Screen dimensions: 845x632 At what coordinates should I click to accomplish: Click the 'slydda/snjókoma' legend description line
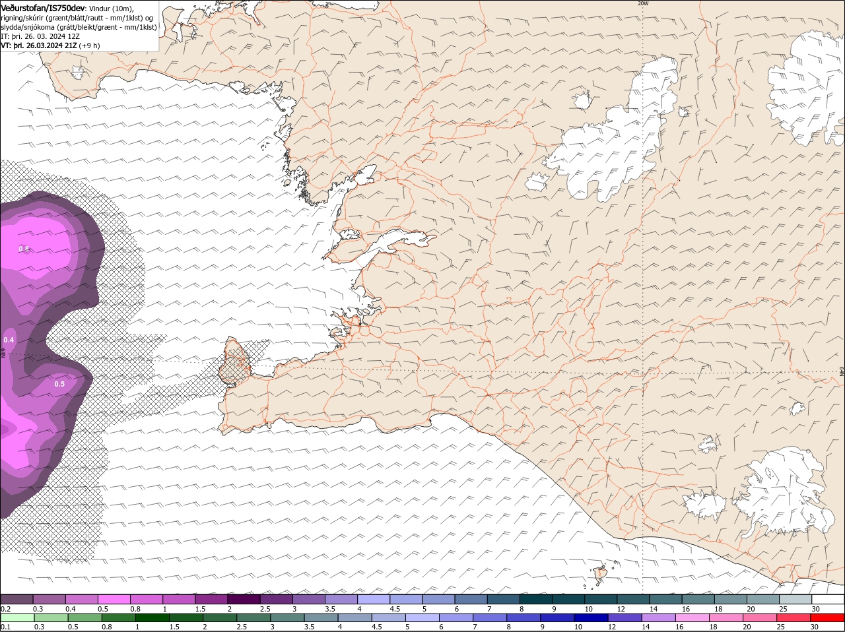[79, 27]
